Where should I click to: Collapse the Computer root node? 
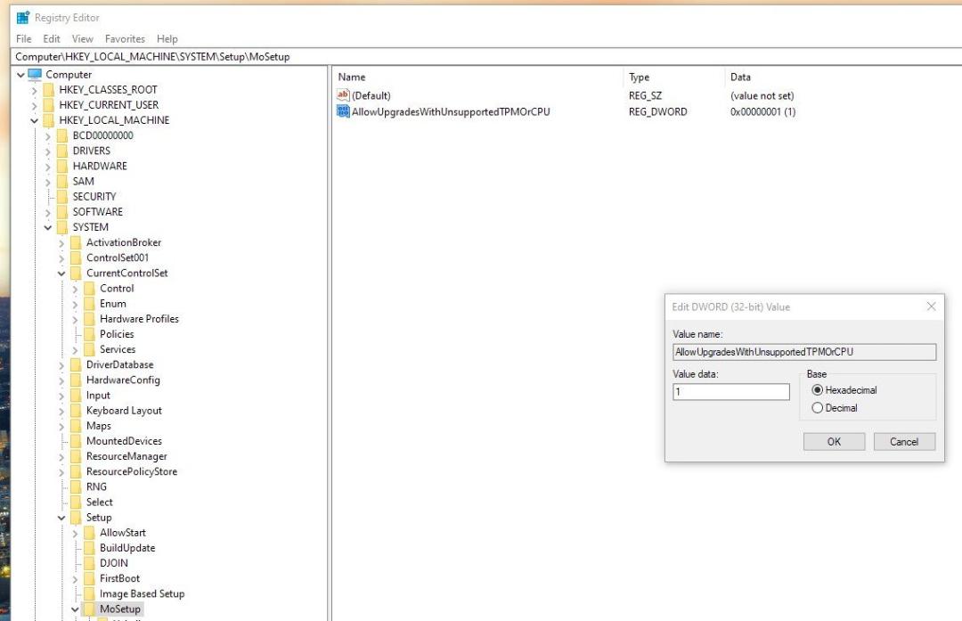20,75
